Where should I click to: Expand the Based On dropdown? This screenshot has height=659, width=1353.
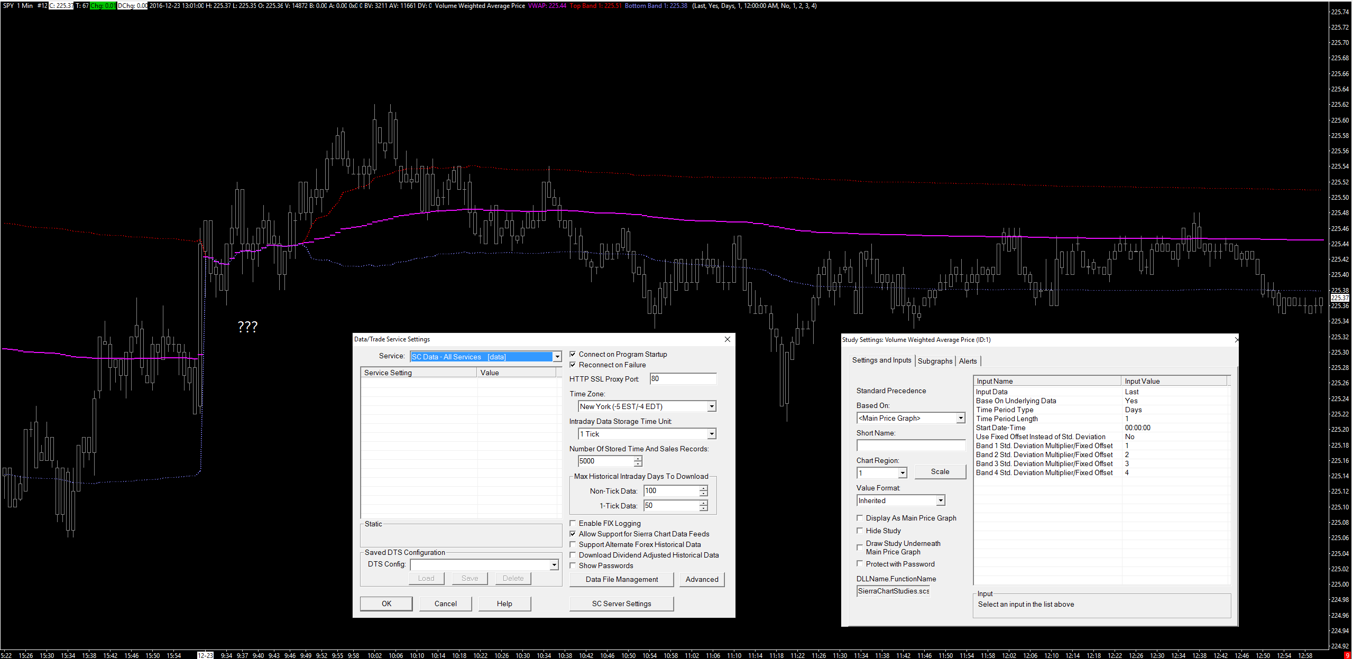(960, 418)
